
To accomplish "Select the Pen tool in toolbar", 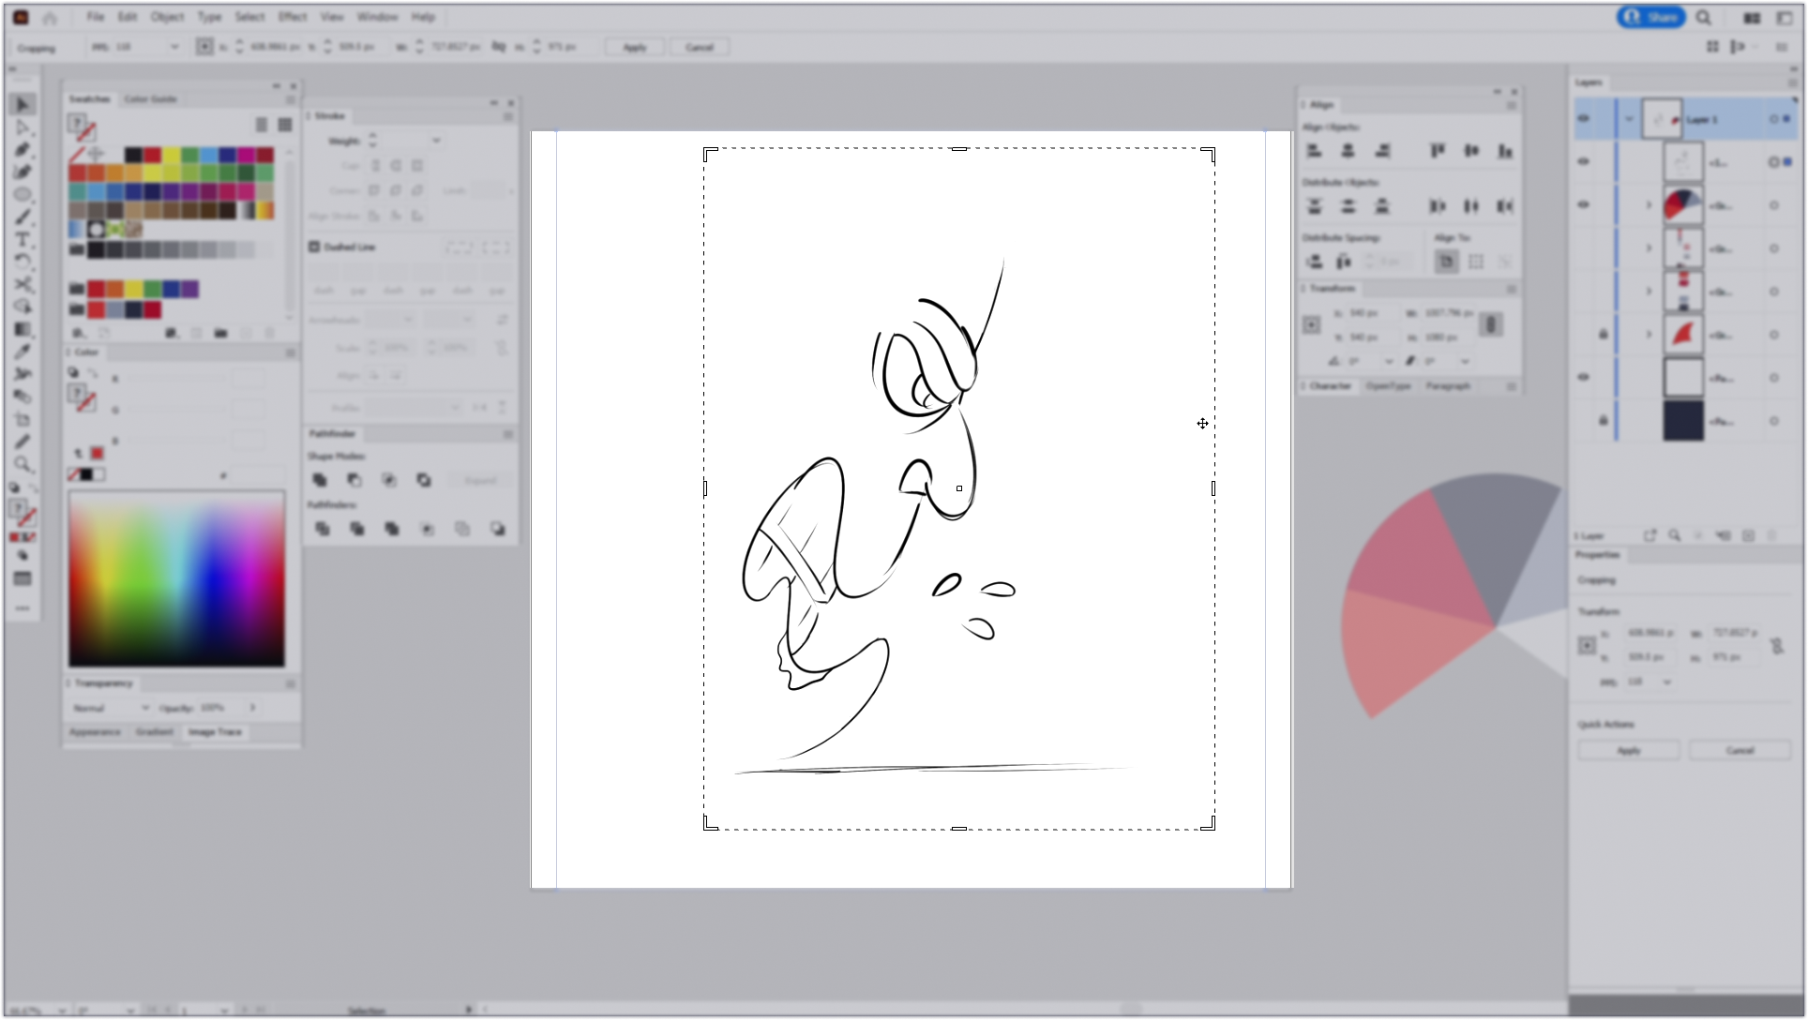I will click(23, 150).
